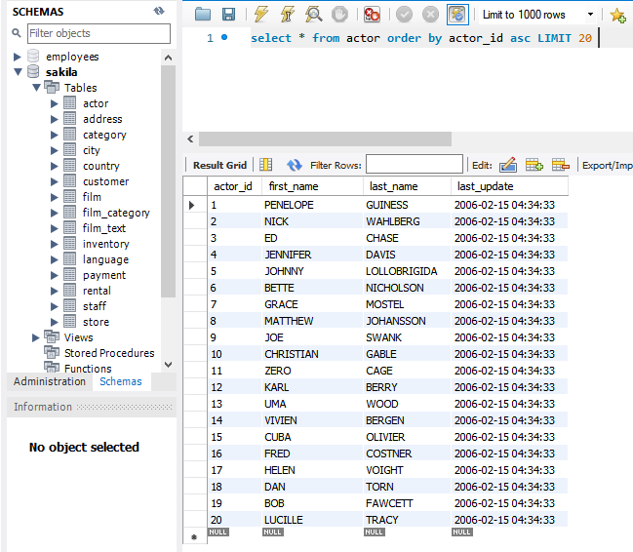Click the Filter Rows input field

point(415,165)
